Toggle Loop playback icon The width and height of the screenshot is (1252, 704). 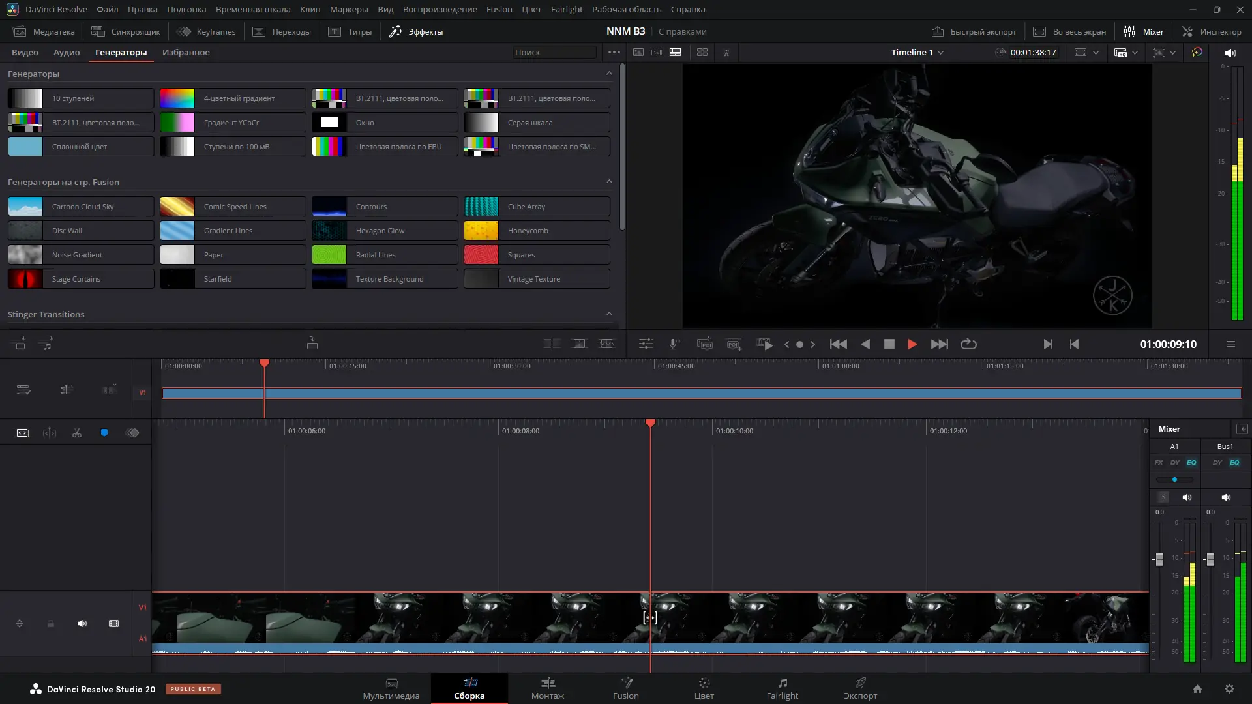[968, 344]
